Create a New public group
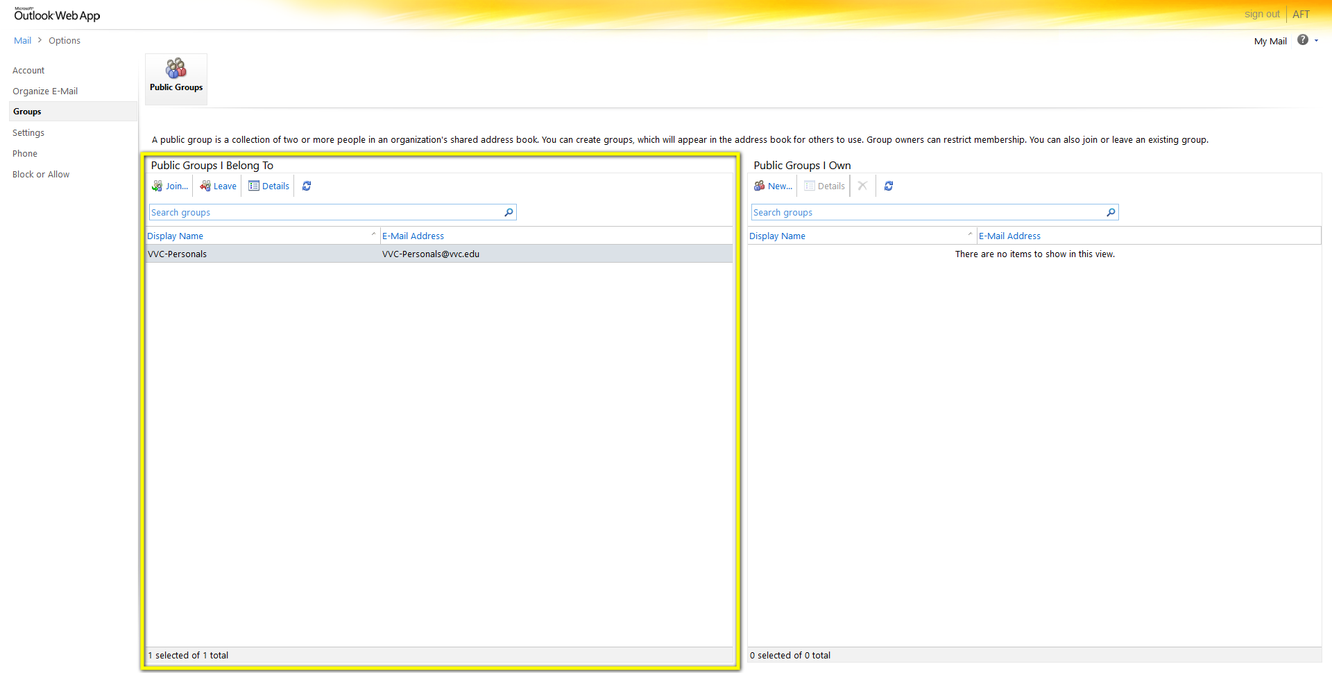This screenshot has width=1332, height=673. tap(773, 186)
